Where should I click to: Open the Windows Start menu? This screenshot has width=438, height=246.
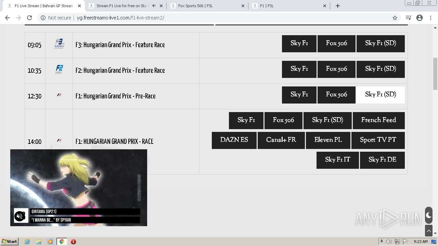pos(10,242)
